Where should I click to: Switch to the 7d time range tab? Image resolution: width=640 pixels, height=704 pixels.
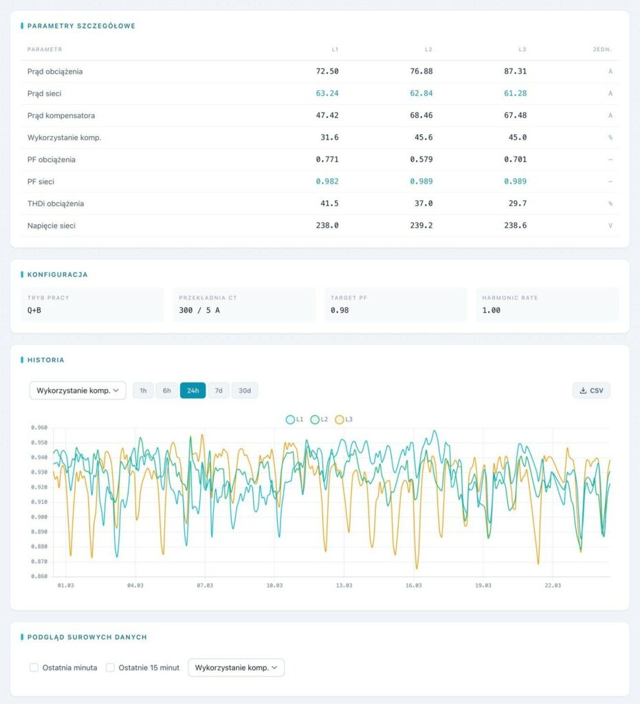(219, 390)
